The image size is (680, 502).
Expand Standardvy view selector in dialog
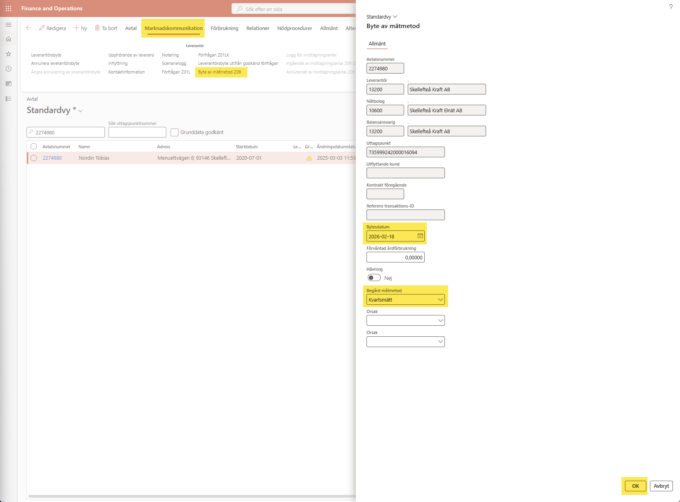click(382, 17)
